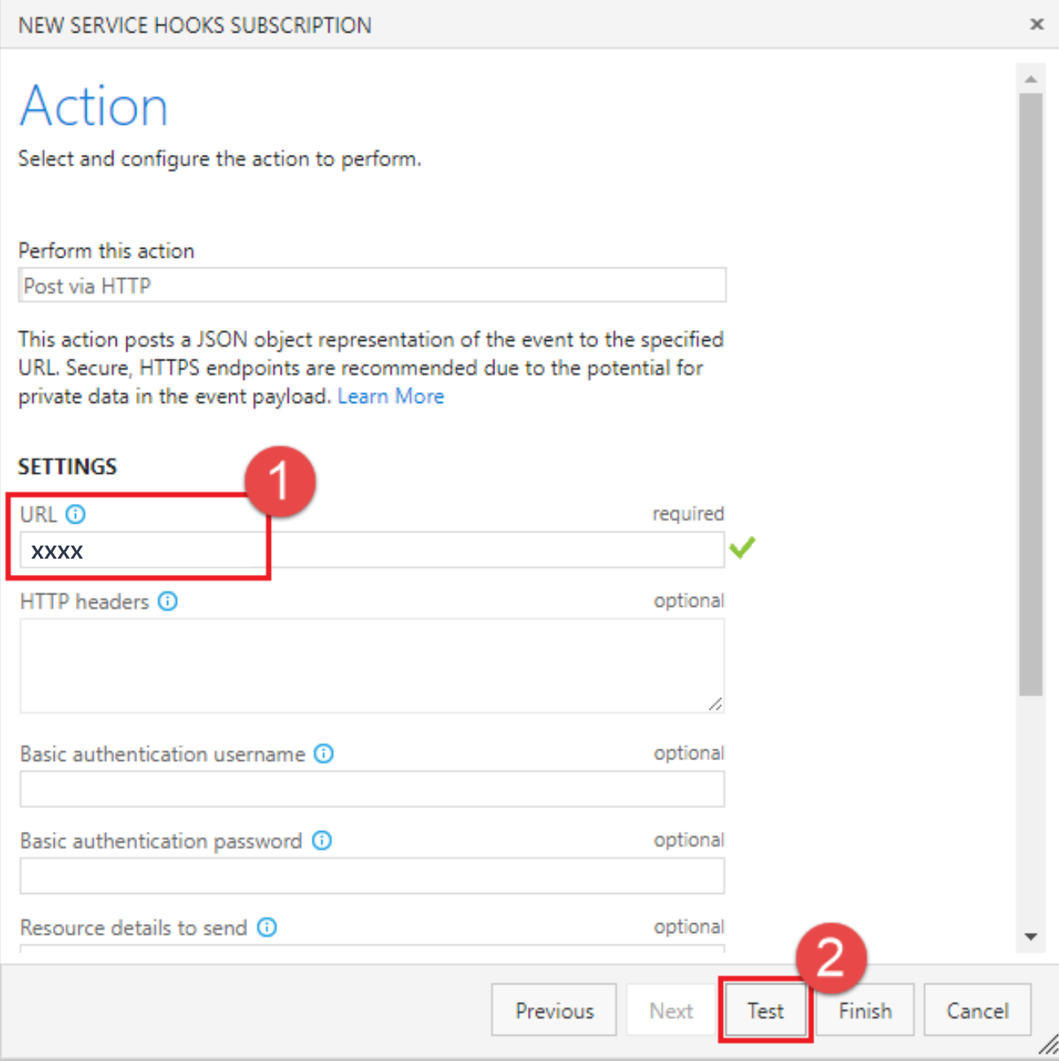The image size is (1059, 1061).
Task: Open the Learn More documentation link
Action: pos(391,396)
